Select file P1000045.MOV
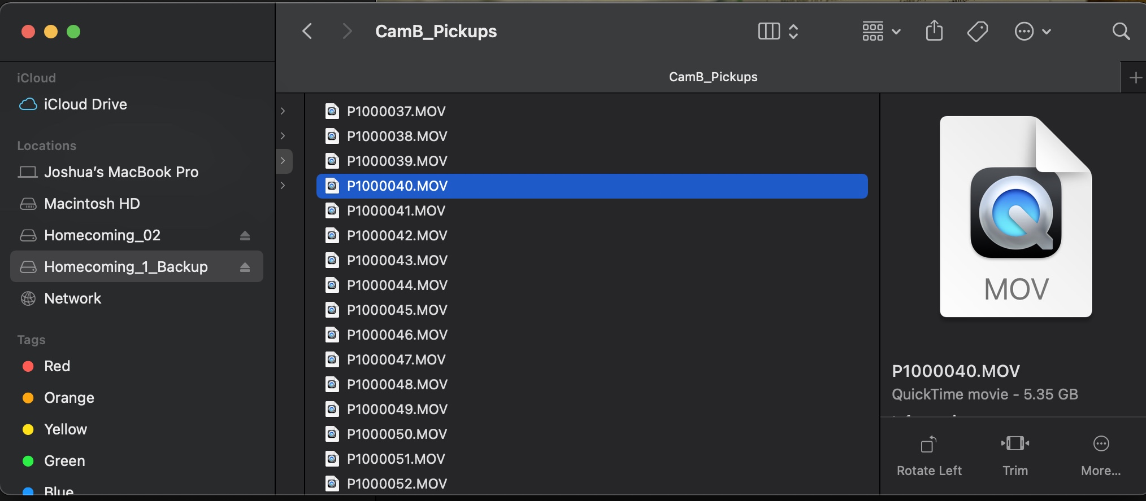Image resolution: width=1146 pixels, height=501 pixels. (592, 310)
